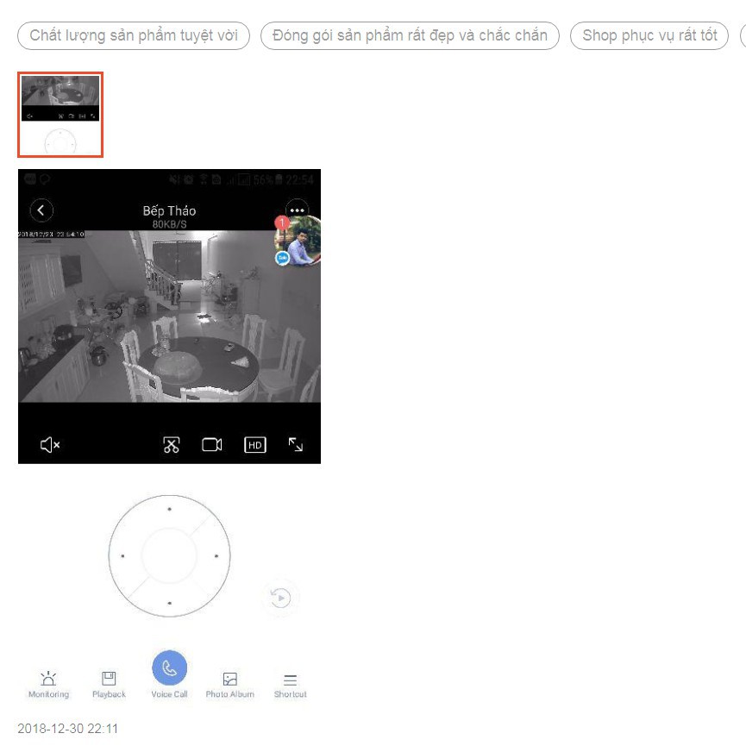Click the back arrow in camera header

tap(41, 211)
